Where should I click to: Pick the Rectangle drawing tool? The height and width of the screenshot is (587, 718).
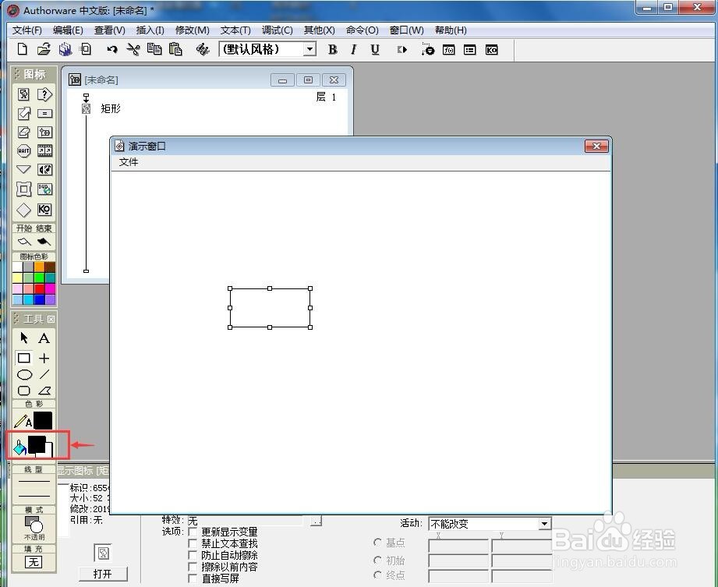pyautogui.click(x=24, y=358)
